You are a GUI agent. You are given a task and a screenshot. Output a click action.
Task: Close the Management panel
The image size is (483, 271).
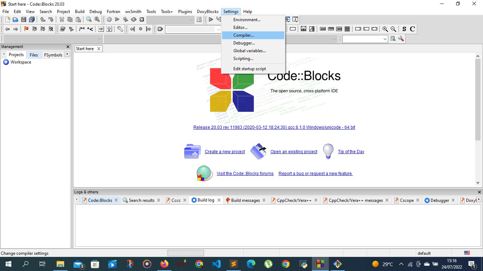coord(68,47)
